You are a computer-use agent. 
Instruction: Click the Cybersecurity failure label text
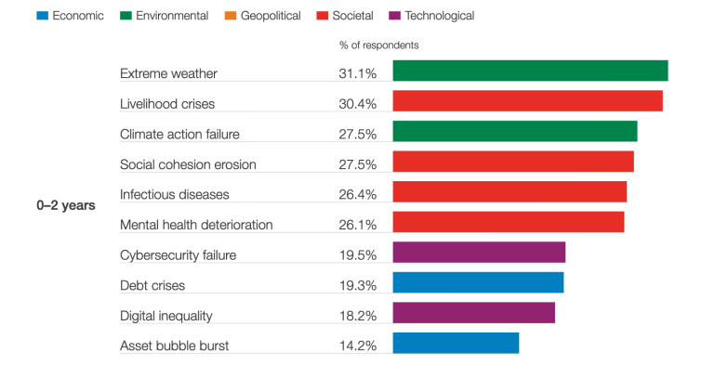[178, 255]
